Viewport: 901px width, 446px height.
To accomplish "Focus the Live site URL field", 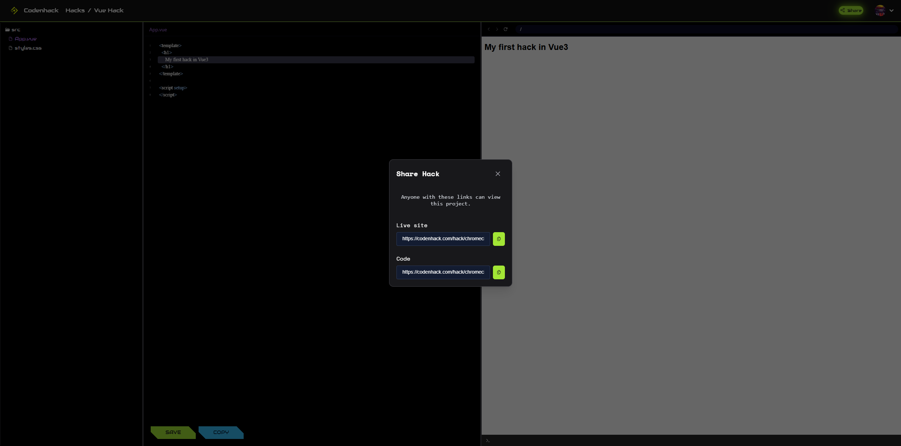I will (443, 239).
